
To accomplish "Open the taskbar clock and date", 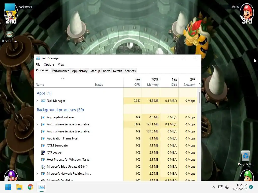I will pyautogui.click(x=240, y=187).
